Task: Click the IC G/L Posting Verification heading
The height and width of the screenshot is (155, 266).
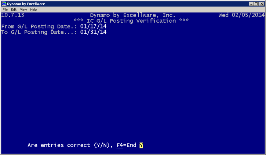Action: (131, 21)
